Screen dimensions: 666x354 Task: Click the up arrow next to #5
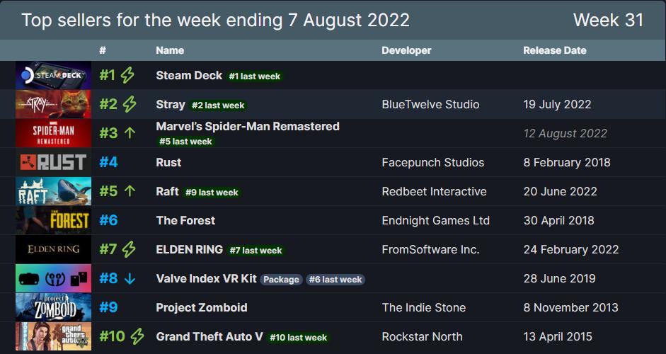129,191
